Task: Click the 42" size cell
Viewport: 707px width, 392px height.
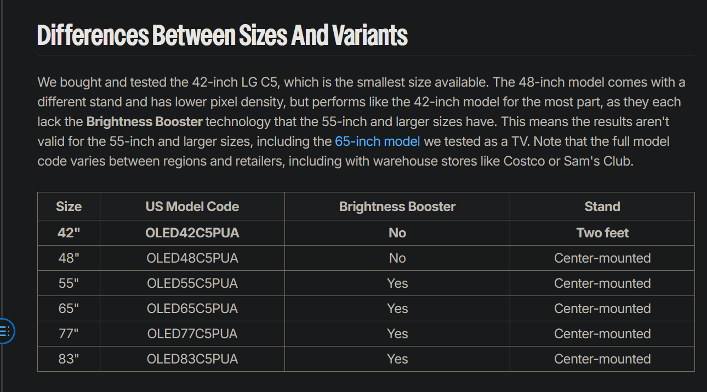Action: tap(69, 233)
